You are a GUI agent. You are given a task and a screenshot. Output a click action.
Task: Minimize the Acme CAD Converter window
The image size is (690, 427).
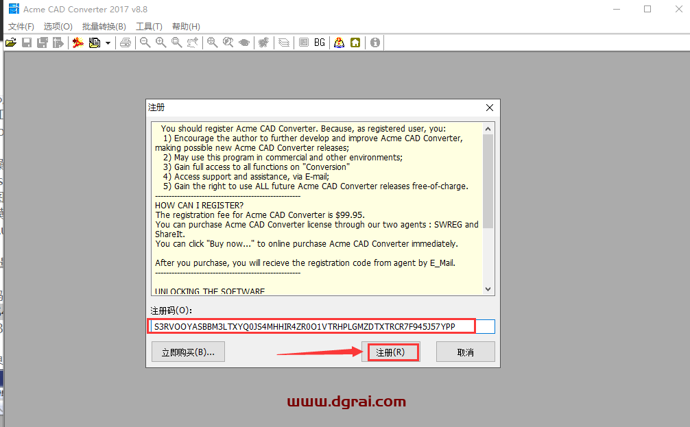[x=617, y=9]
